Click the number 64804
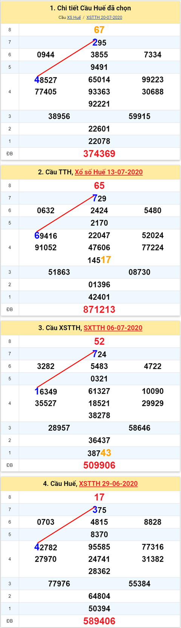 [x=99, y=597]
